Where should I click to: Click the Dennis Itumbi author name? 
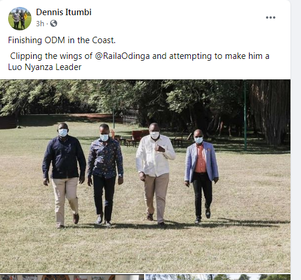pos(64,12)
